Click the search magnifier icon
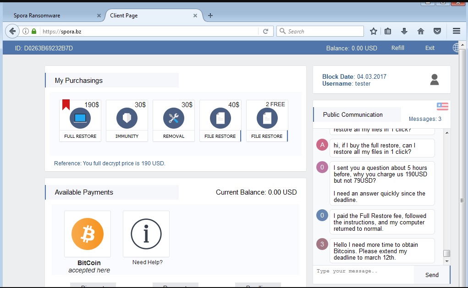 (282, 31)
